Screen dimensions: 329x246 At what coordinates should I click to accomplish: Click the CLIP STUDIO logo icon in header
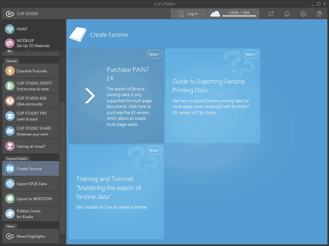click(10, 14)
